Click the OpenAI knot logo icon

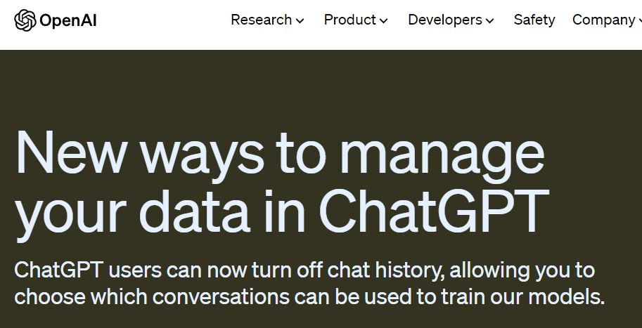click(25, 20)
